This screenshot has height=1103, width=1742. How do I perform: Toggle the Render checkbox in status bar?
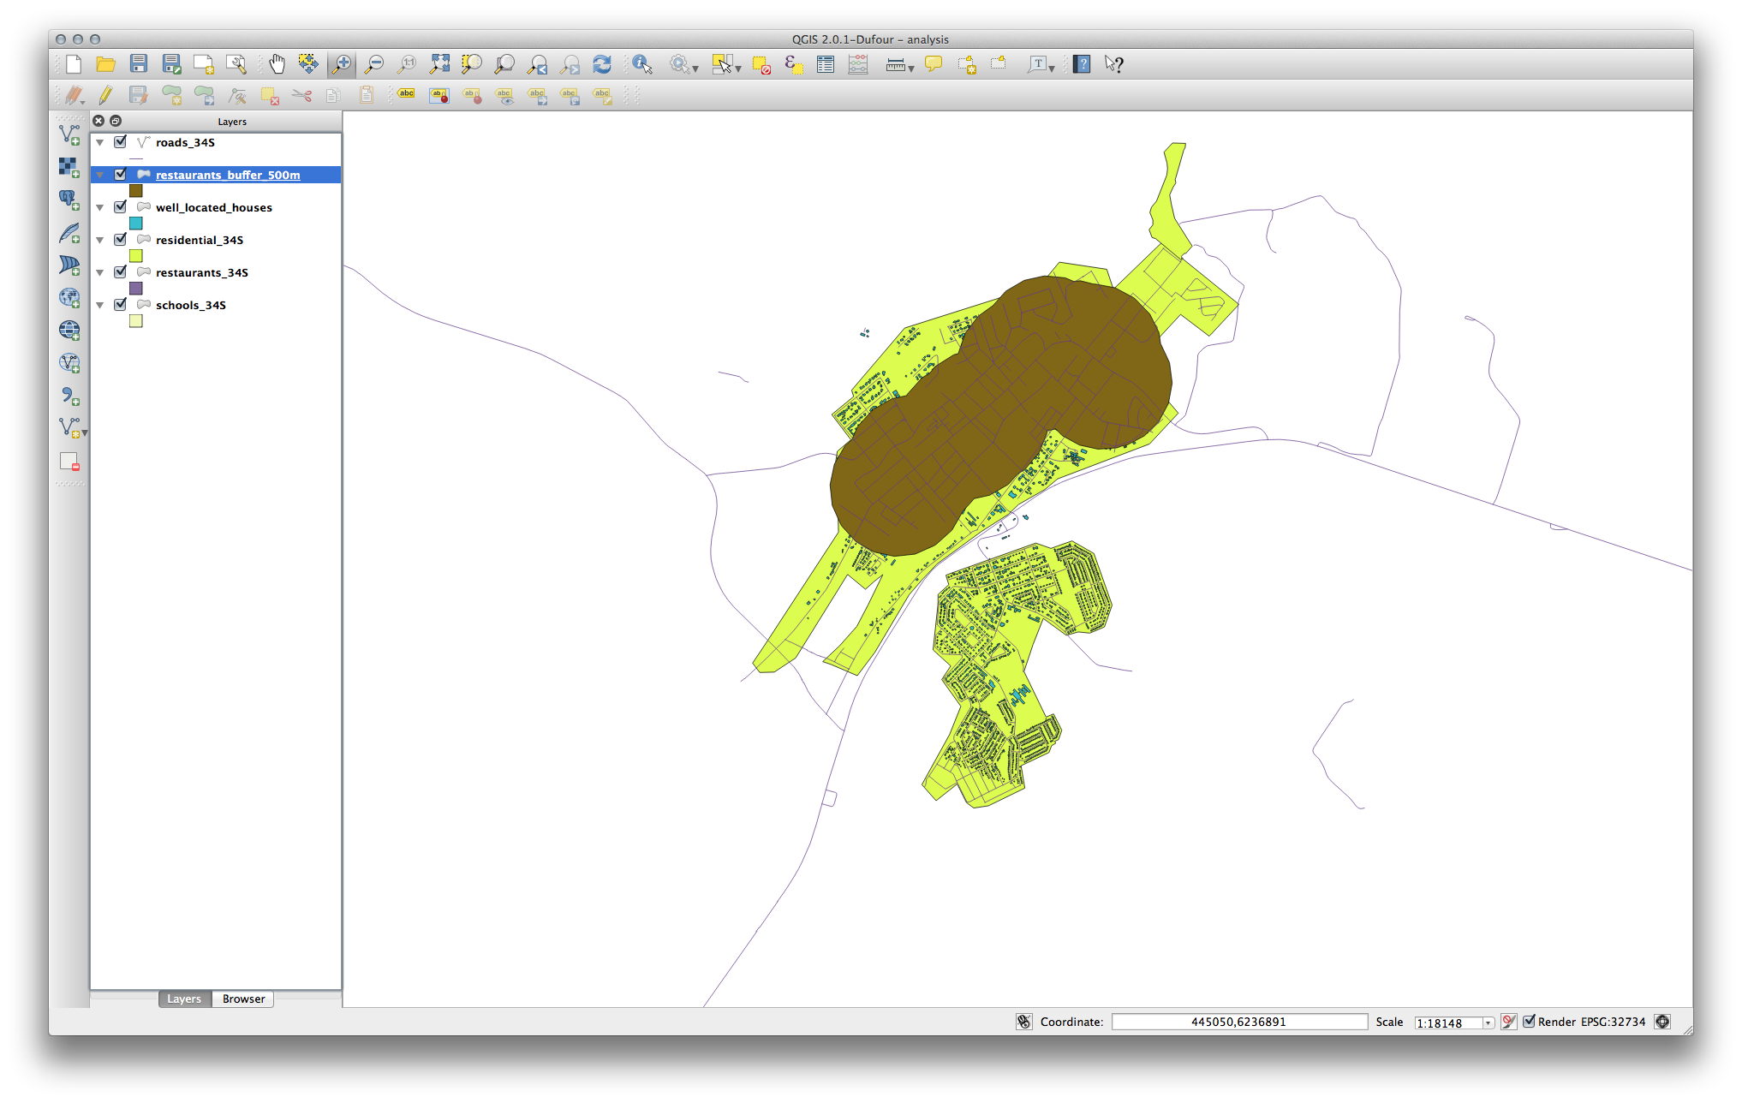1529,1022
